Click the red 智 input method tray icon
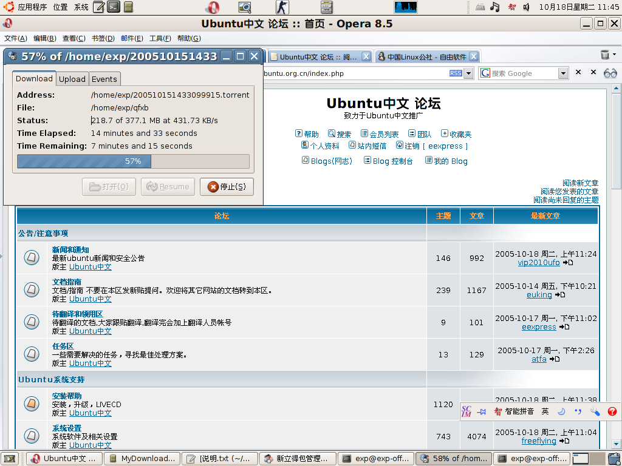622x466 pixels. point(512,7)
